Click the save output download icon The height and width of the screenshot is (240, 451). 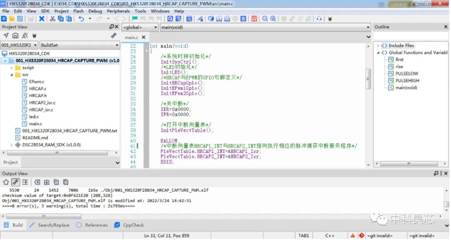point(47,183)
